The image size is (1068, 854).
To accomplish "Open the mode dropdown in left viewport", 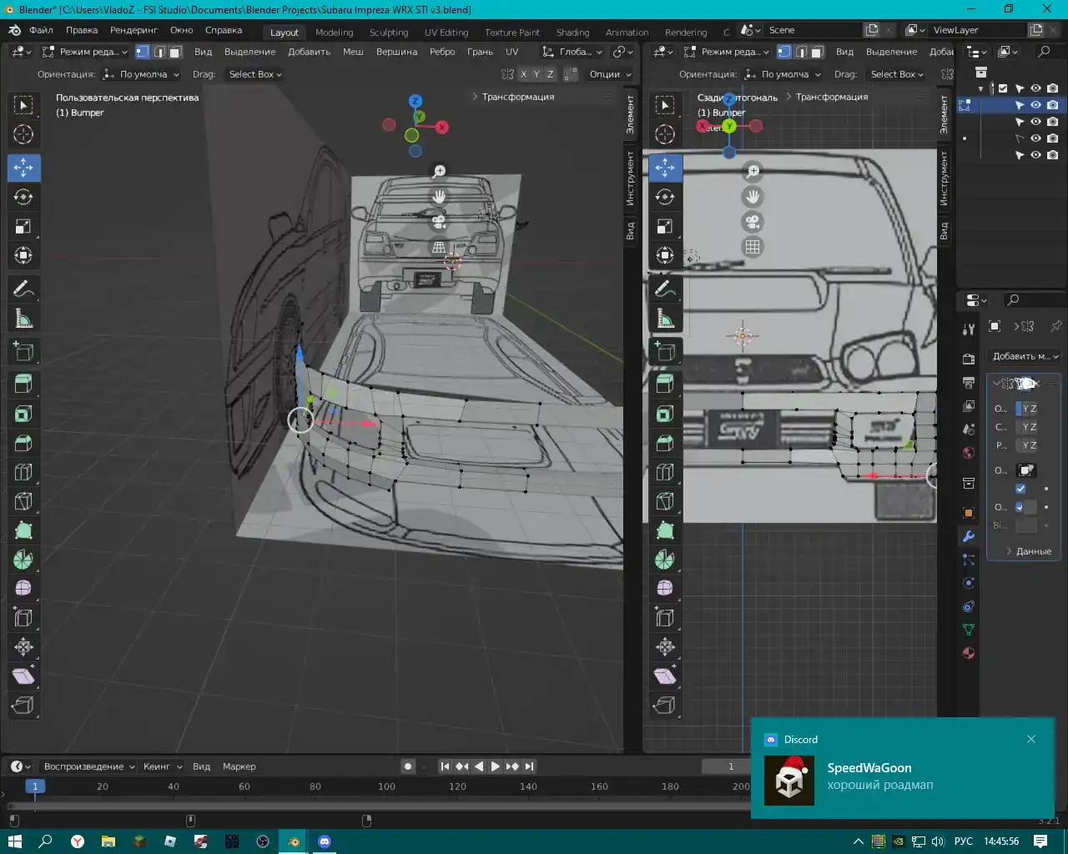I will point(85,52).
